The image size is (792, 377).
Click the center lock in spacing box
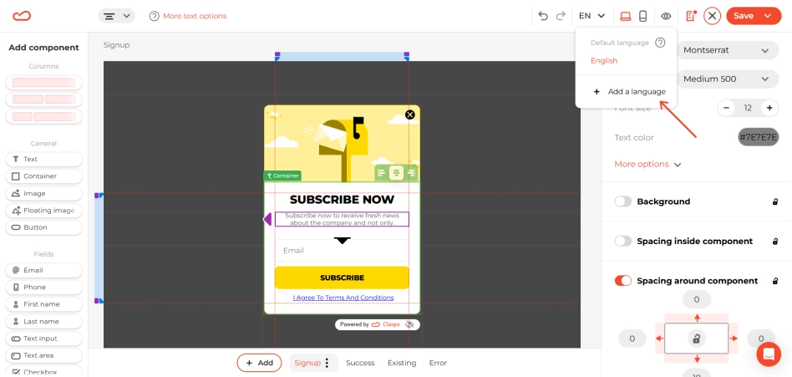pyautogui.click(x=697, y=339)
